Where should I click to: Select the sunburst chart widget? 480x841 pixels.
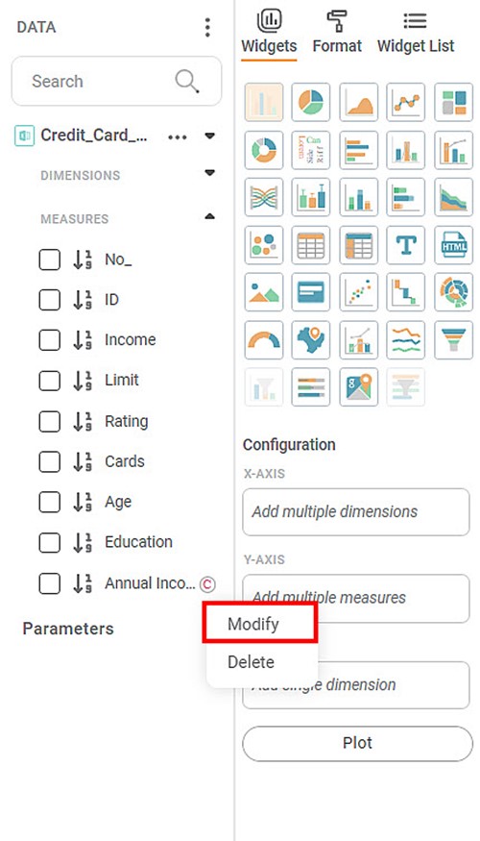pyautogui.click(x=453, y=292)
